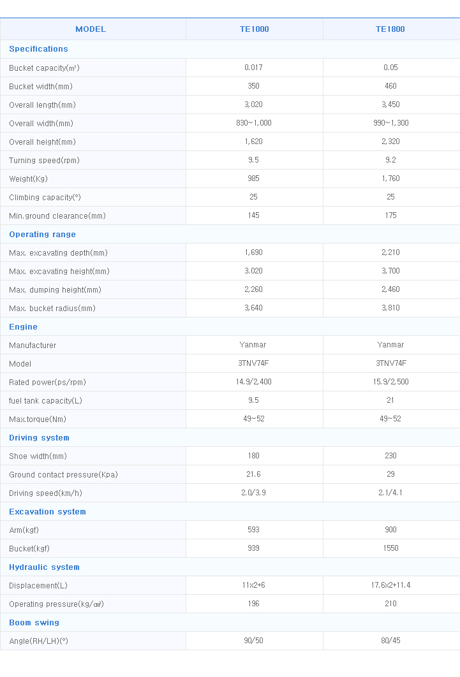Click the Driving system section heading

point(39,438)
